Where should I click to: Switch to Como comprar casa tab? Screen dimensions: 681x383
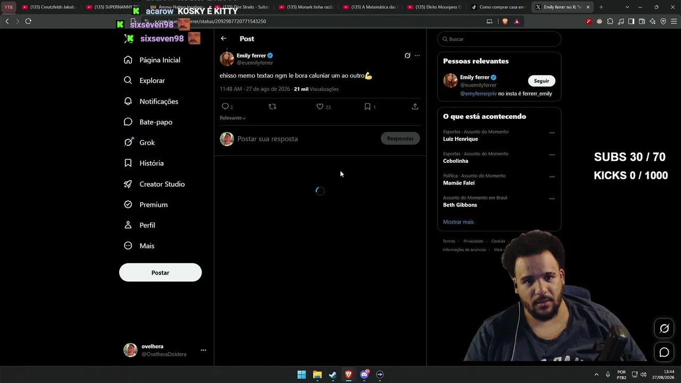[x=499, y=7]
